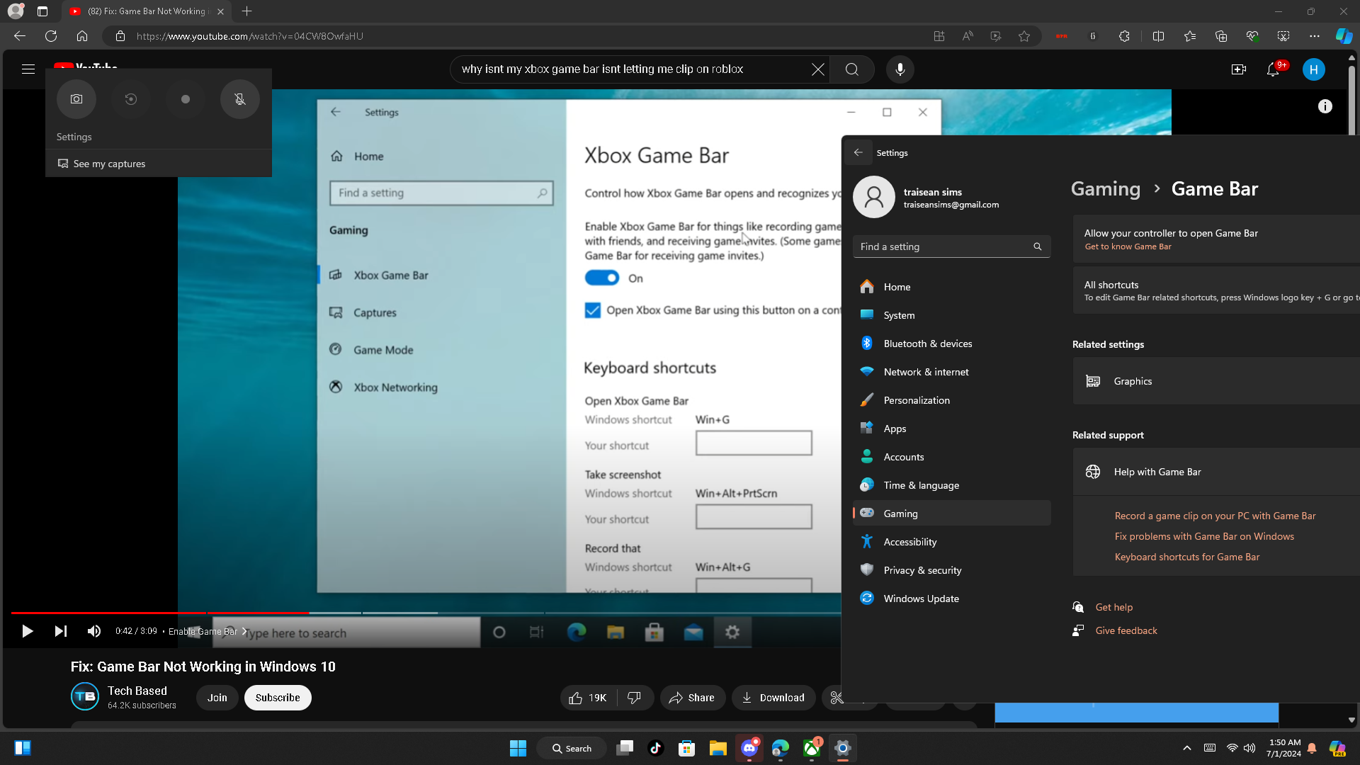Open the Graphics related setting
This screenshot has width=1360, height=765.
coord(1216,381)
